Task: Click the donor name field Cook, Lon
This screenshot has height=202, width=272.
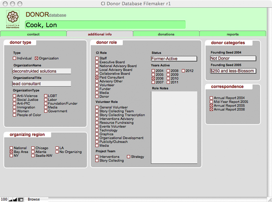Action: pos(105,25)
